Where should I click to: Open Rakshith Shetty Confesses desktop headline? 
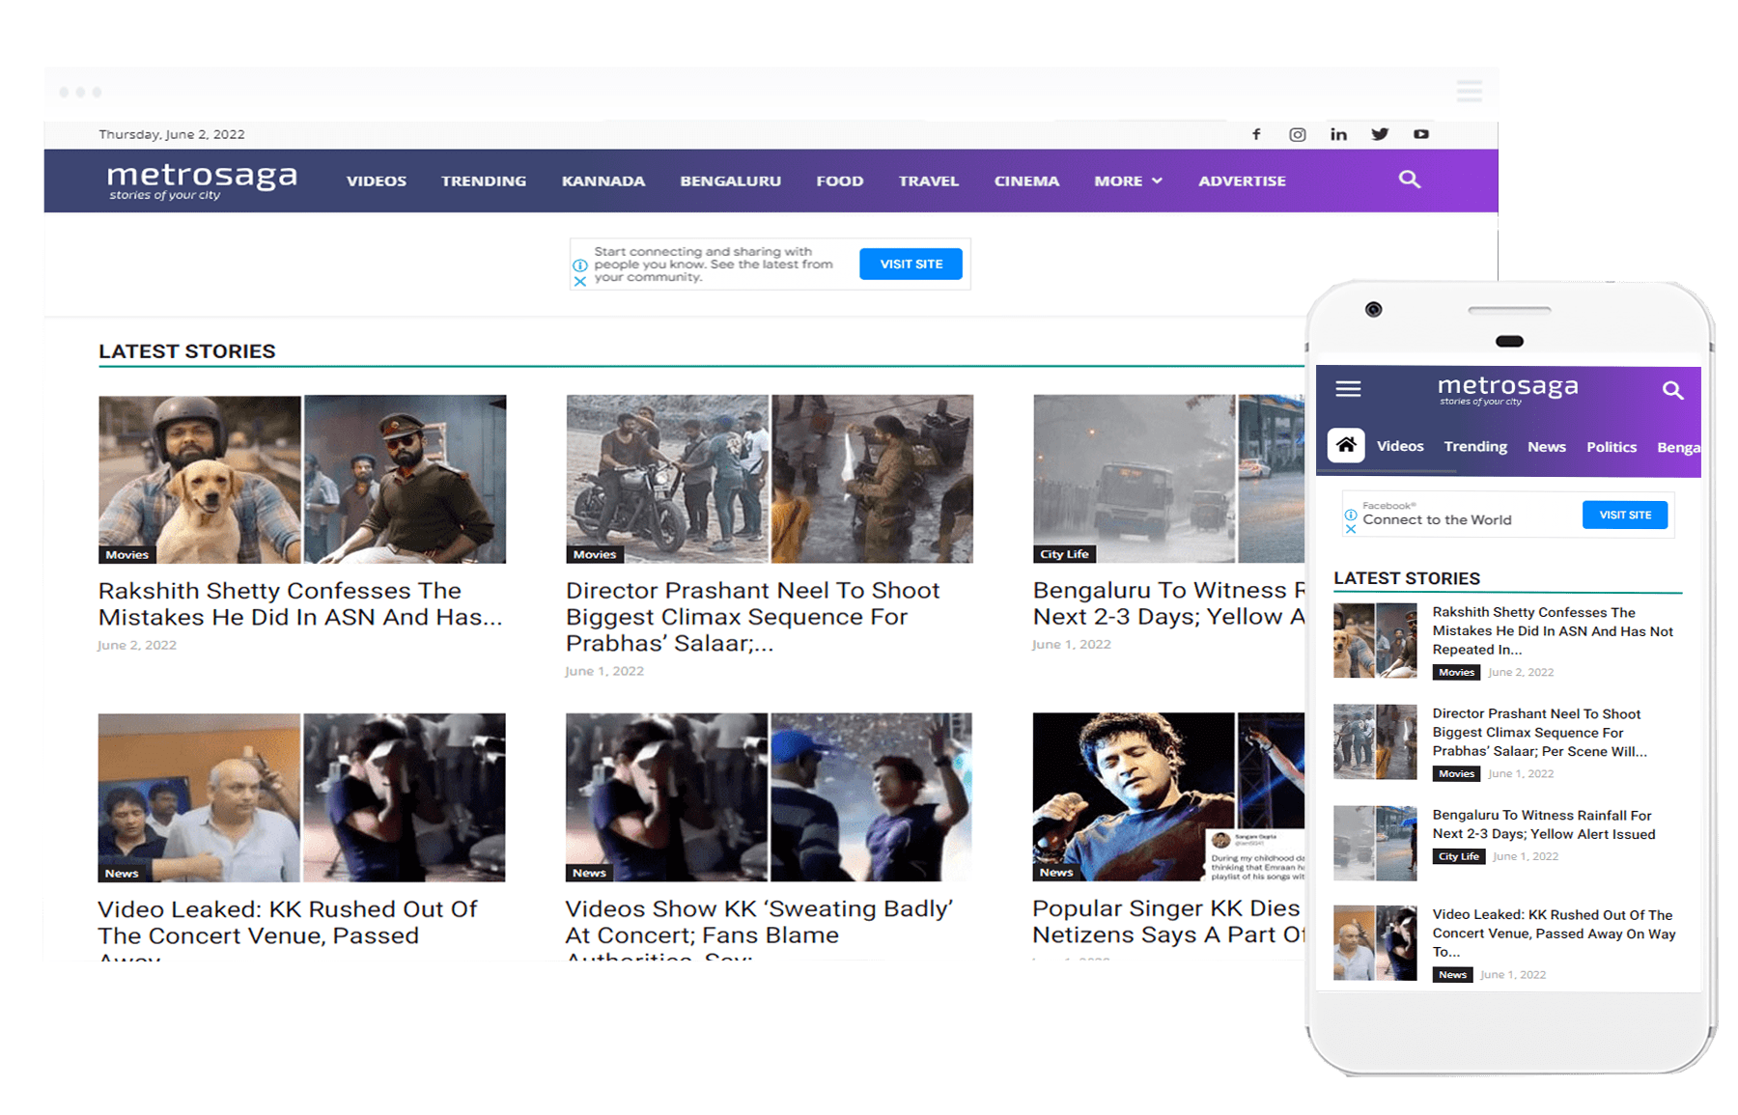click(x=300, y=603)
